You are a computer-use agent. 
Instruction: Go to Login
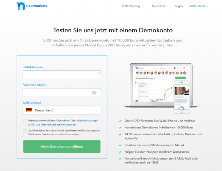point(179,6)
